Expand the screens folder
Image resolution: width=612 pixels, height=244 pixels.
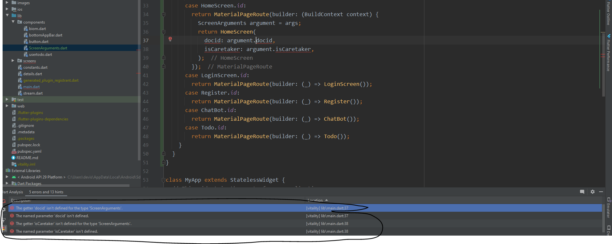13,61
